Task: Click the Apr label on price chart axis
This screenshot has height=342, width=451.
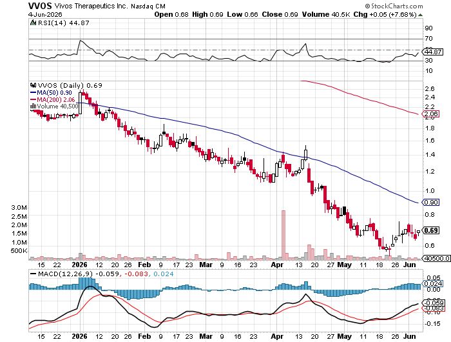Action: pos(277,265)
